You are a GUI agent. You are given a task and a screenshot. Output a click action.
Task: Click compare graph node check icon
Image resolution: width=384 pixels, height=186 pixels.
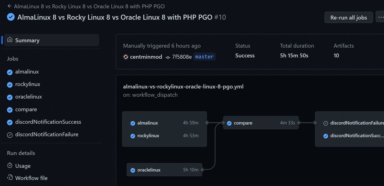tap(229, 123)
